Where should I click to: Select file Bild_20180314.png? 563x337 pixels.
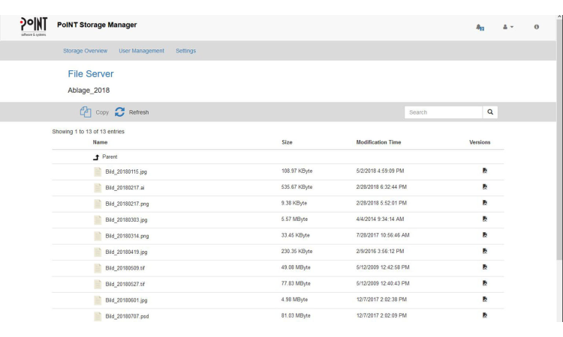point(126,235)
